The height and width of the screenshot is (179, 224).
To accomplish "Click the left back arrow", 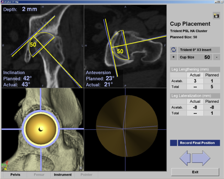I will [185, 158].
